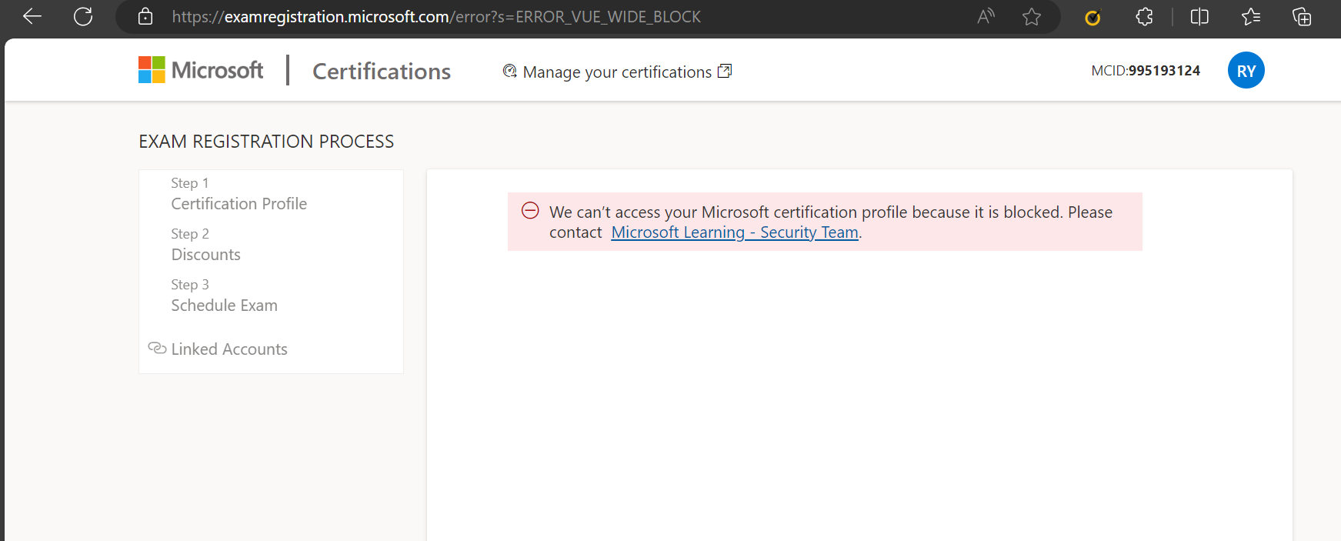Click the Microsoft logo
Screen dimensions: 1341x541
[x=201, y=70]
